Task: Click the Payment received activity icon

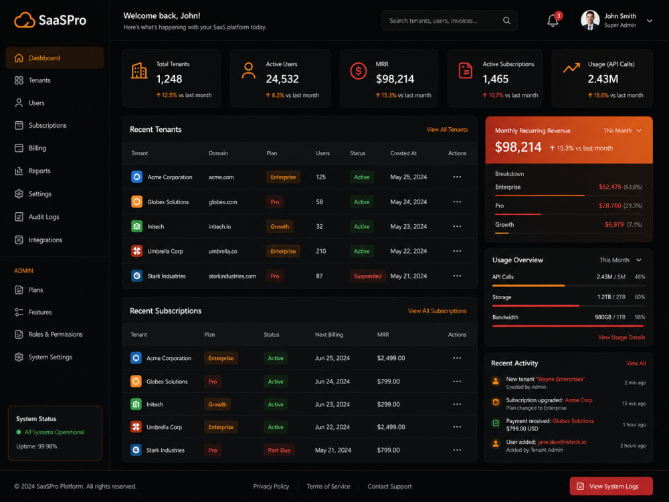Action: click(x=496, y=423)
